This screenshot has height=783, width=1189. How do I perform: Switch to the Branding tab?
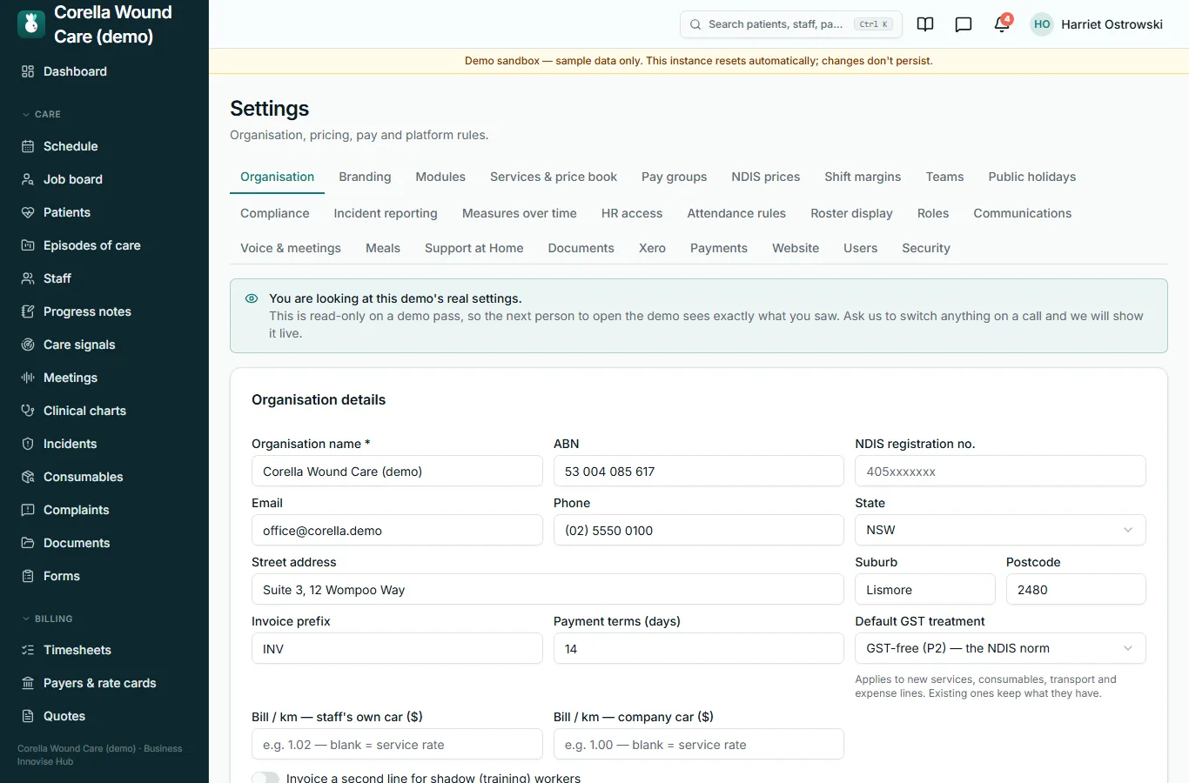click(365, 177)
